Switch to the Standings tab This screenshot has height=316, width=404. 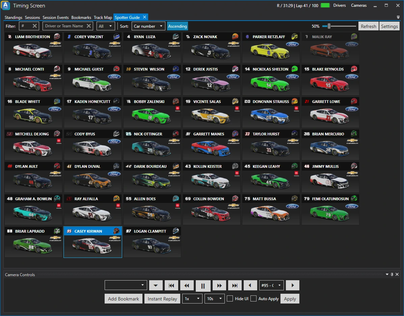pos(14,17)
